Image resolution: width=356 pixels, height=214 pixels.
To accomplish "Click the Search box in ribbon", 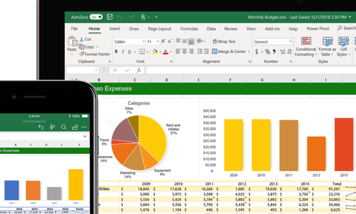I will 346,28.
